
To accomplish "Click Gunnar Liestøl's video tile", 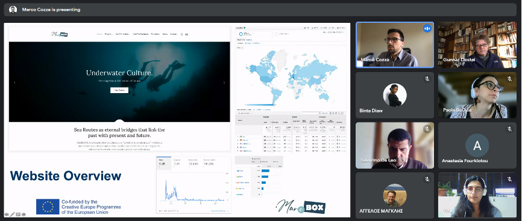I will (477, 45).
